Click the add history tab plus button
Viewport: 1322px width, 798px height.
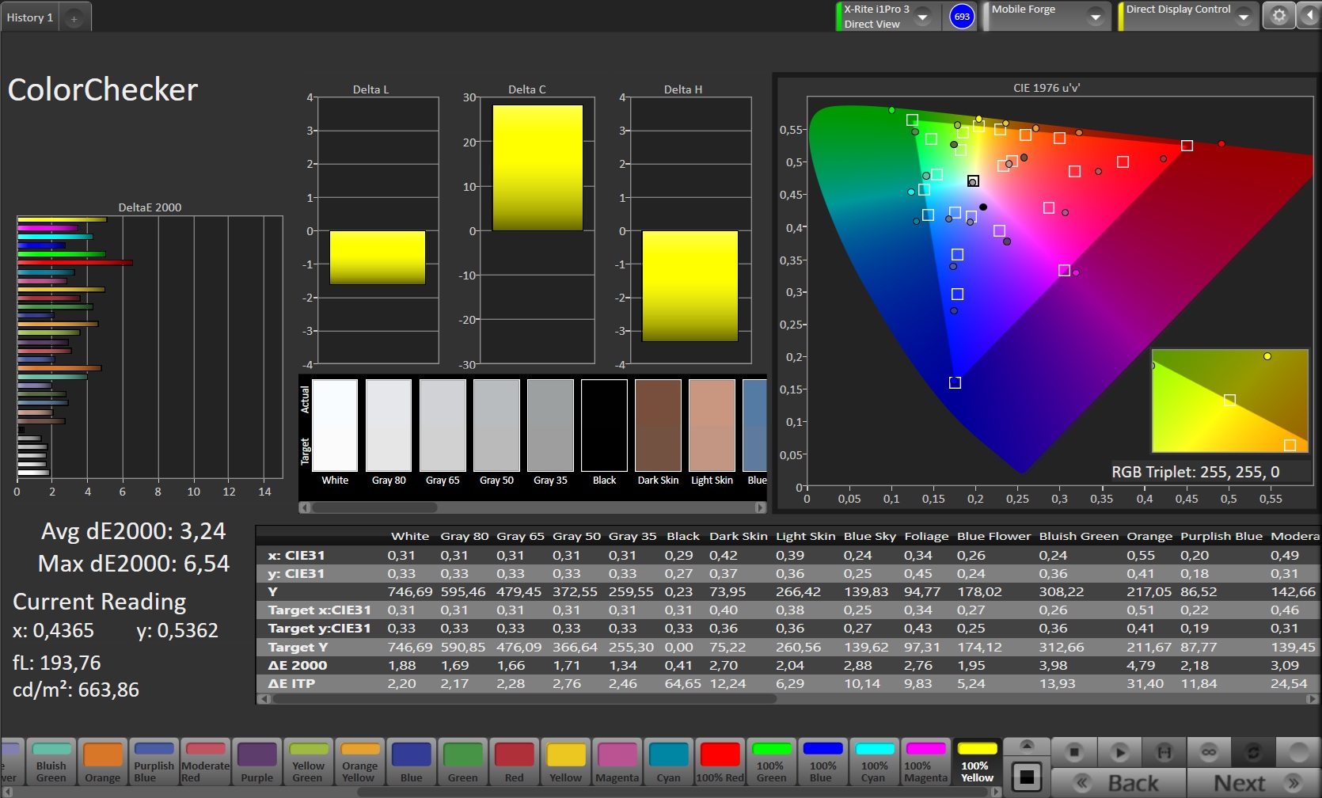[x=74, y=18]
